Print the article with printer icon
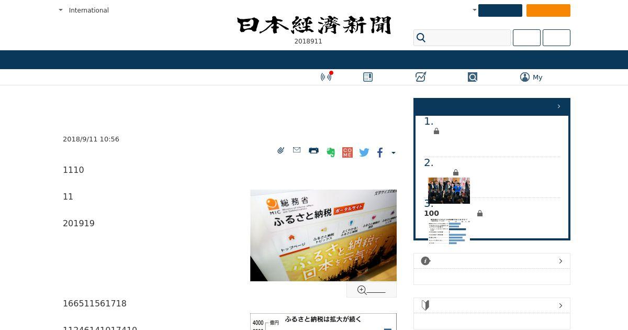The width and height of the screenshot is (628, 330). coord(313,151)
